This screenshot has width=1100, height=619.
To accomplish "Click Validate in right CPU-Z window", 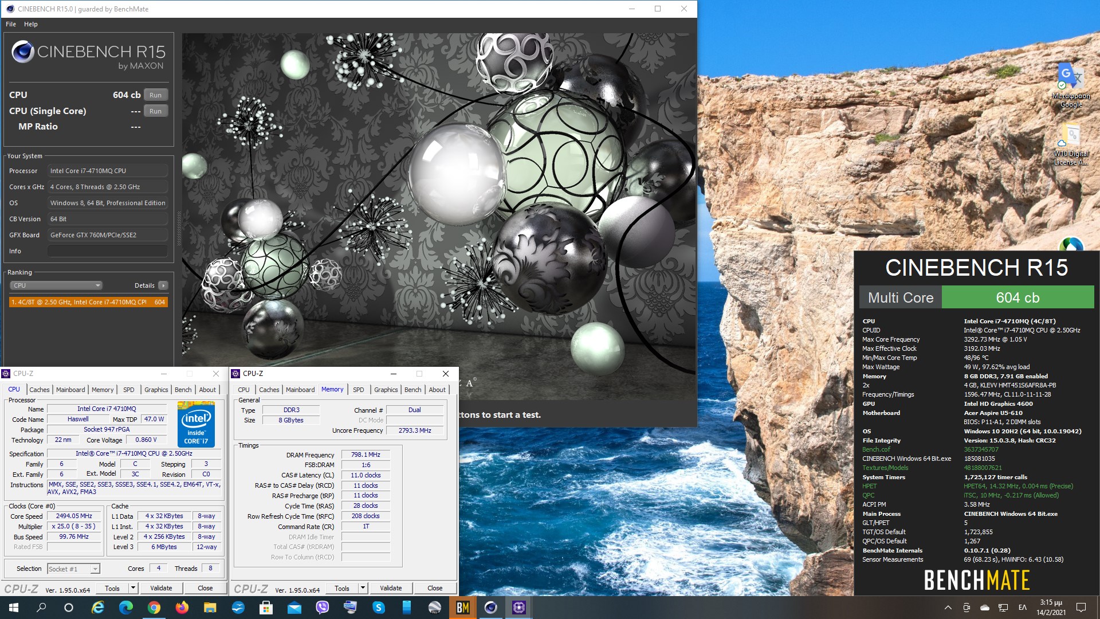I will (391, 589).
